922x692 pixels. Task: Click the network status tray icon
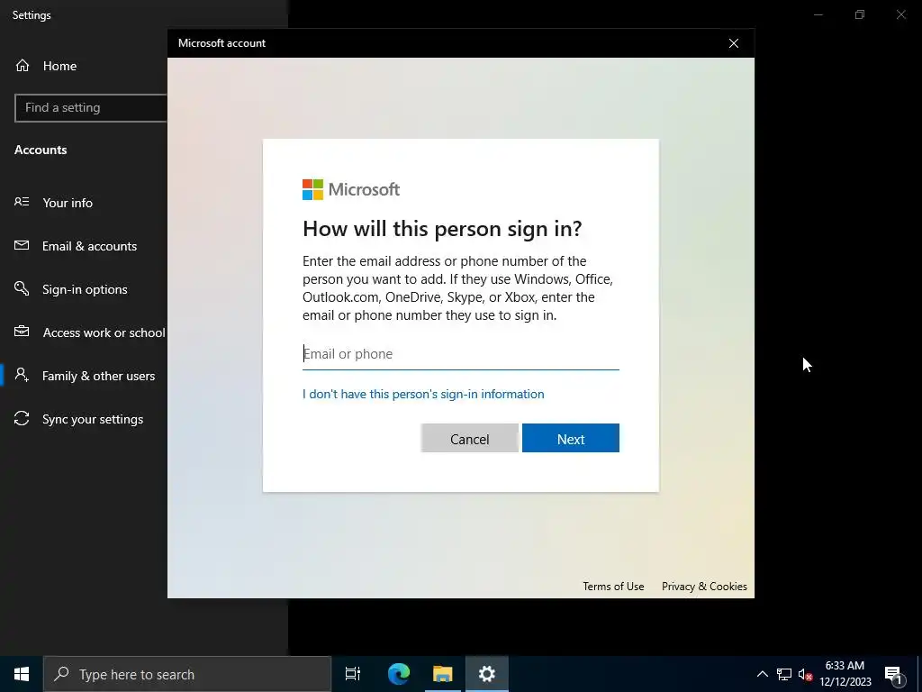point(784,674)
